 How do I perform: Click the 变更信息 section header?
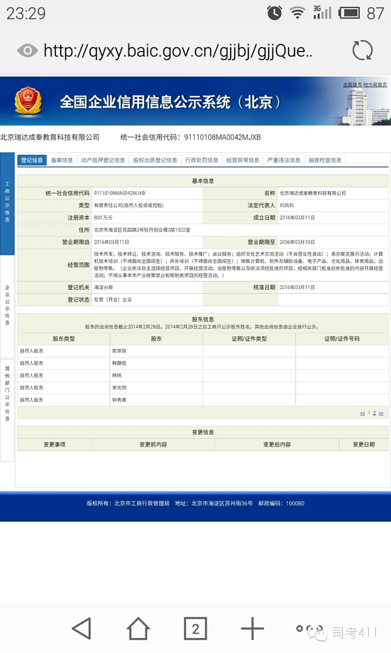pos(203,432)
